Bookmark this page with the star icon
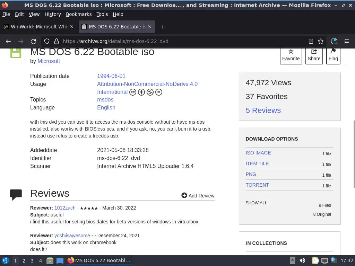Viewport: 355px width, 266px height. click(321, 41)
